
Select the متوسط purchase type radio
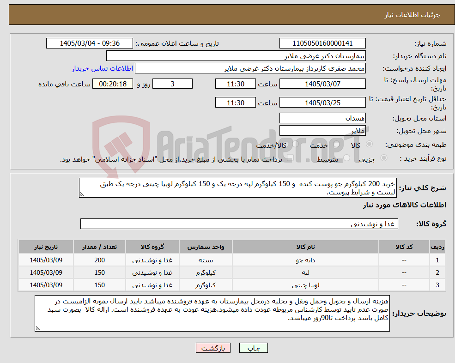click(346, 158)
